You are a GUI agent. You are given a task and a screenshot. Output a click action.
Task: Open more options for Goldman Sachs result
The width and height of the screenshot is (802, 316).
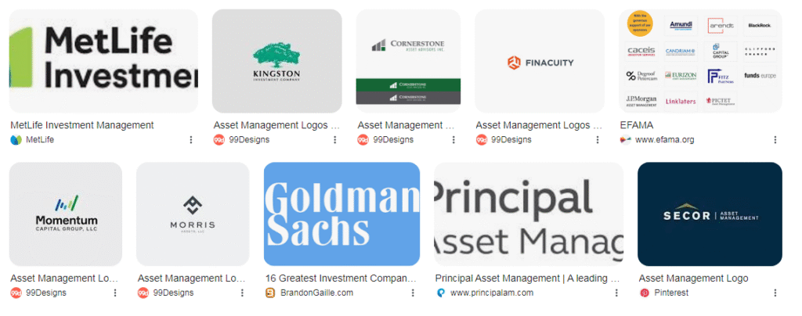pos(413,293)
